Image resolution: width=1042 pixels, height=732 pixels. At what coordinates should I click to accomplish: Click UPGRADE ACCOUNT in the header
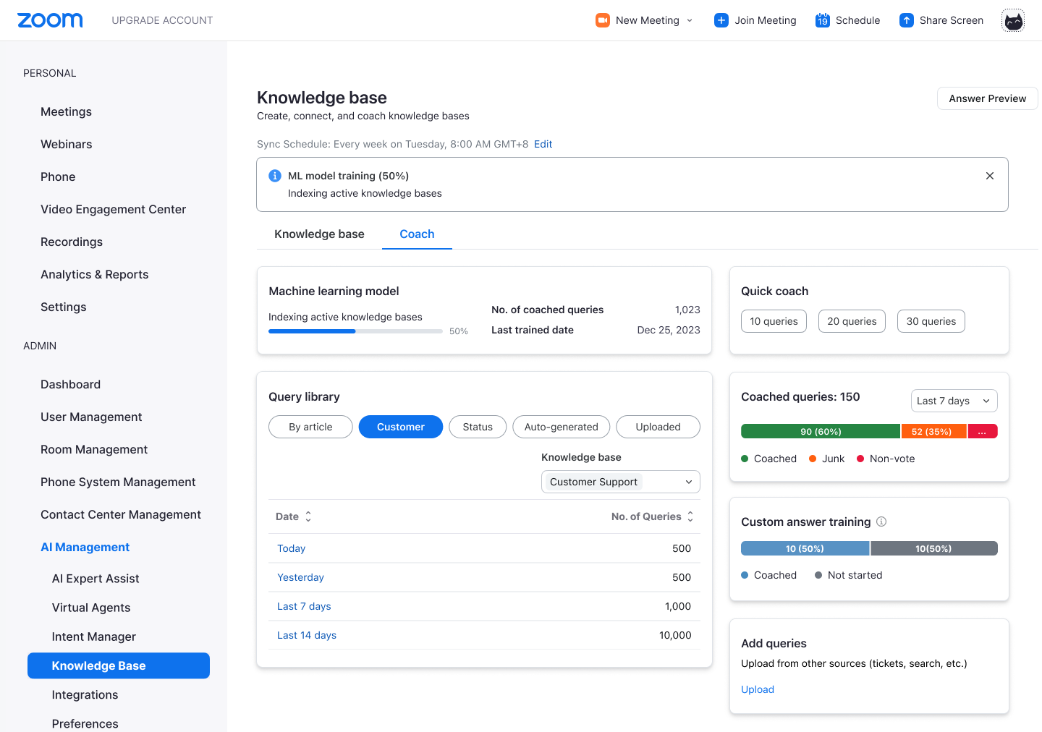tap(162, 20)
